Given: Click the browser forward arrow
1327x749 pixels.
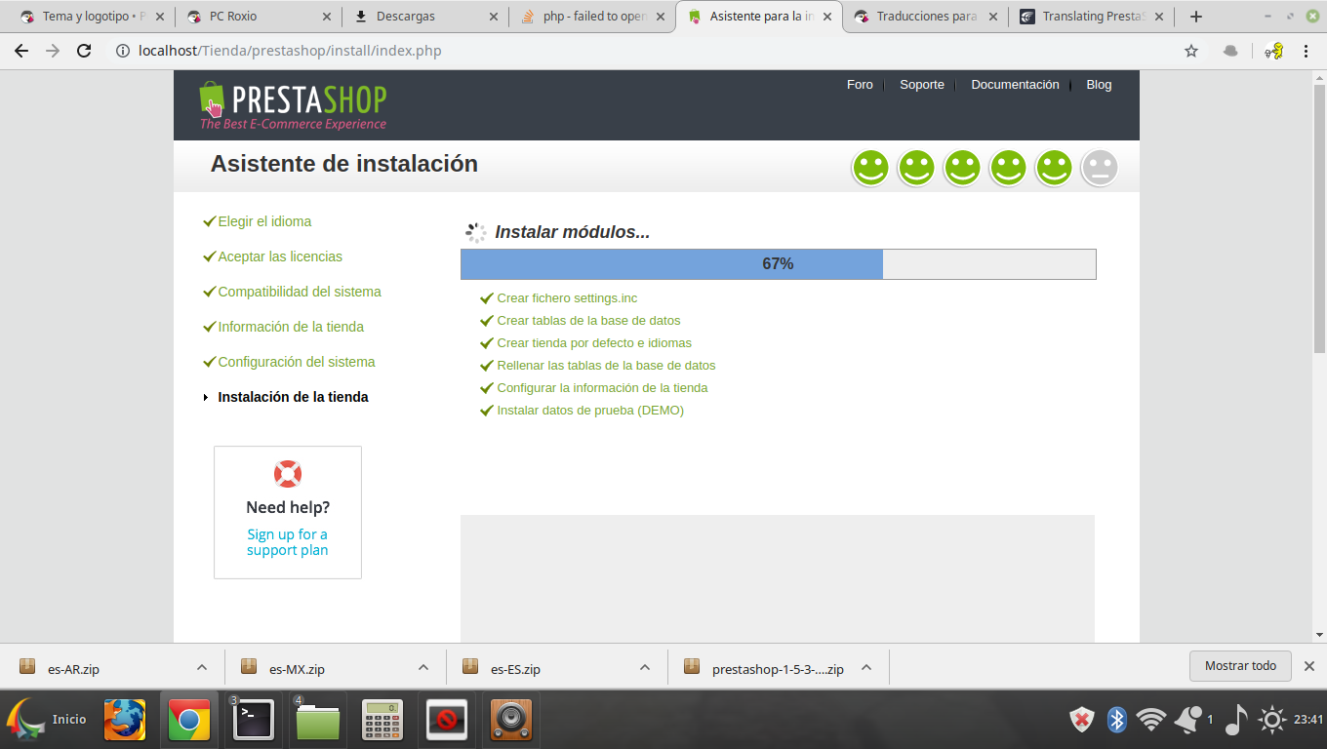Looking at the screenshot, I should (x=53, y=51).
